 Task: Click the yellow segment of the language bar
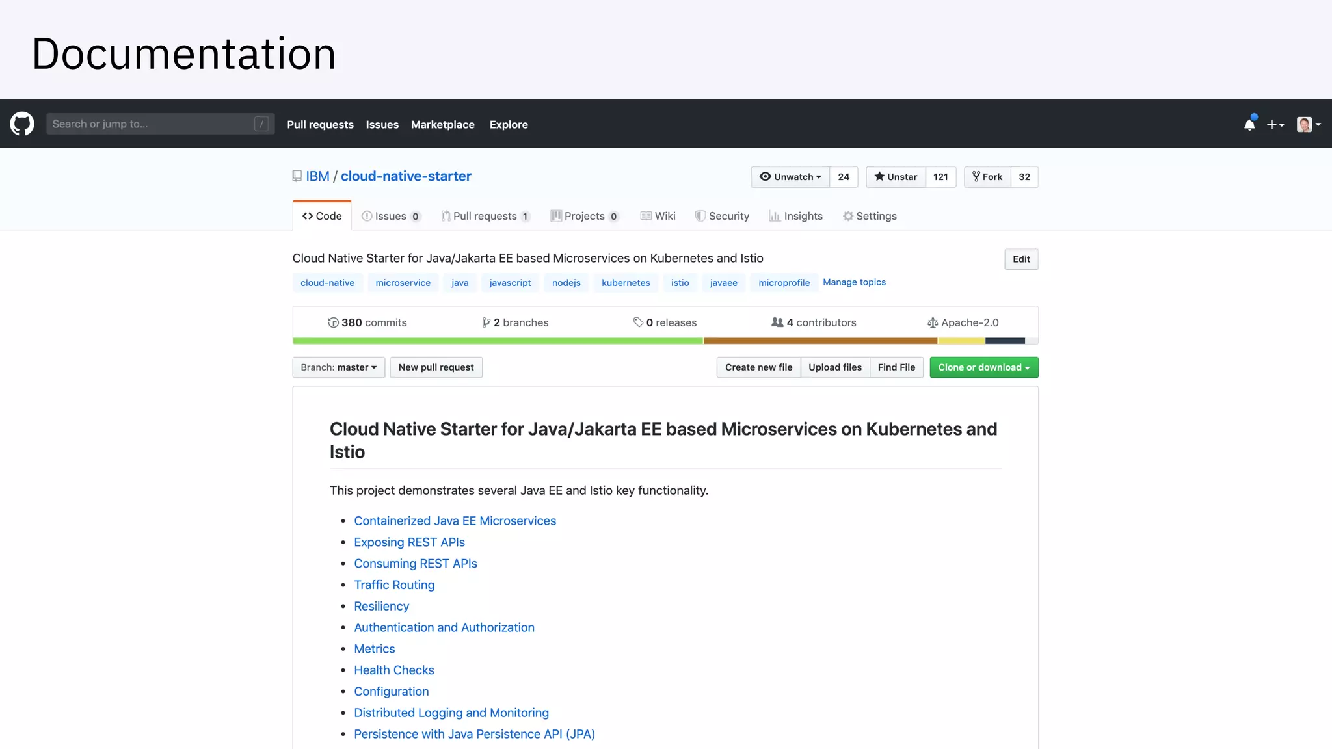pos(961,341)
